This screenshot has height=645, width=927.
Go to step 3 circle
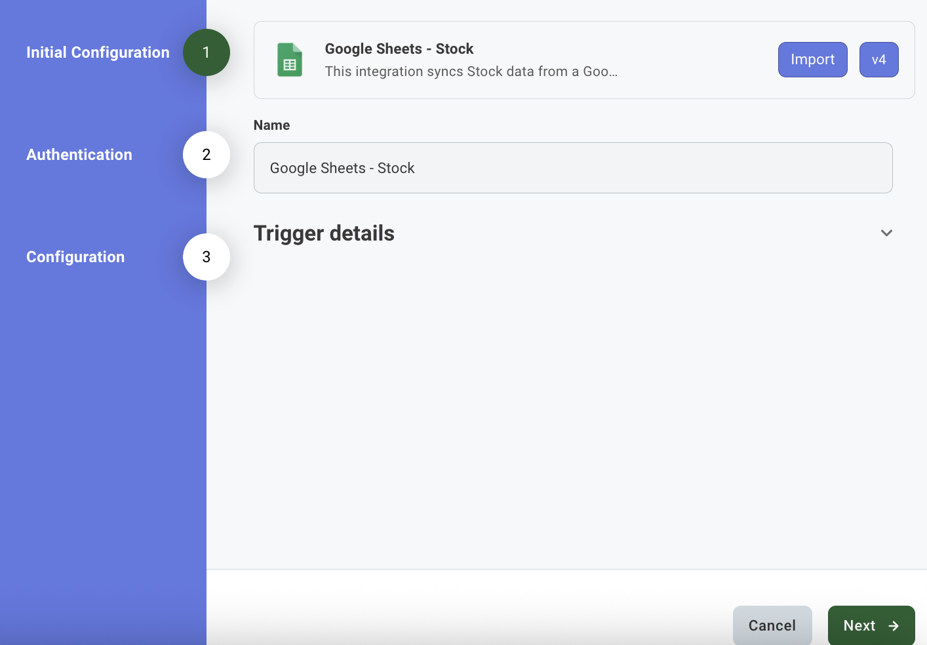click(207, 257)
